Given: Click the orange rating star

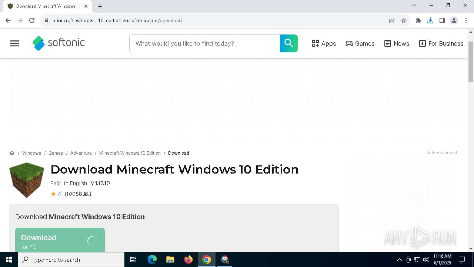Looking at the screenshot, I should [53, 194].
